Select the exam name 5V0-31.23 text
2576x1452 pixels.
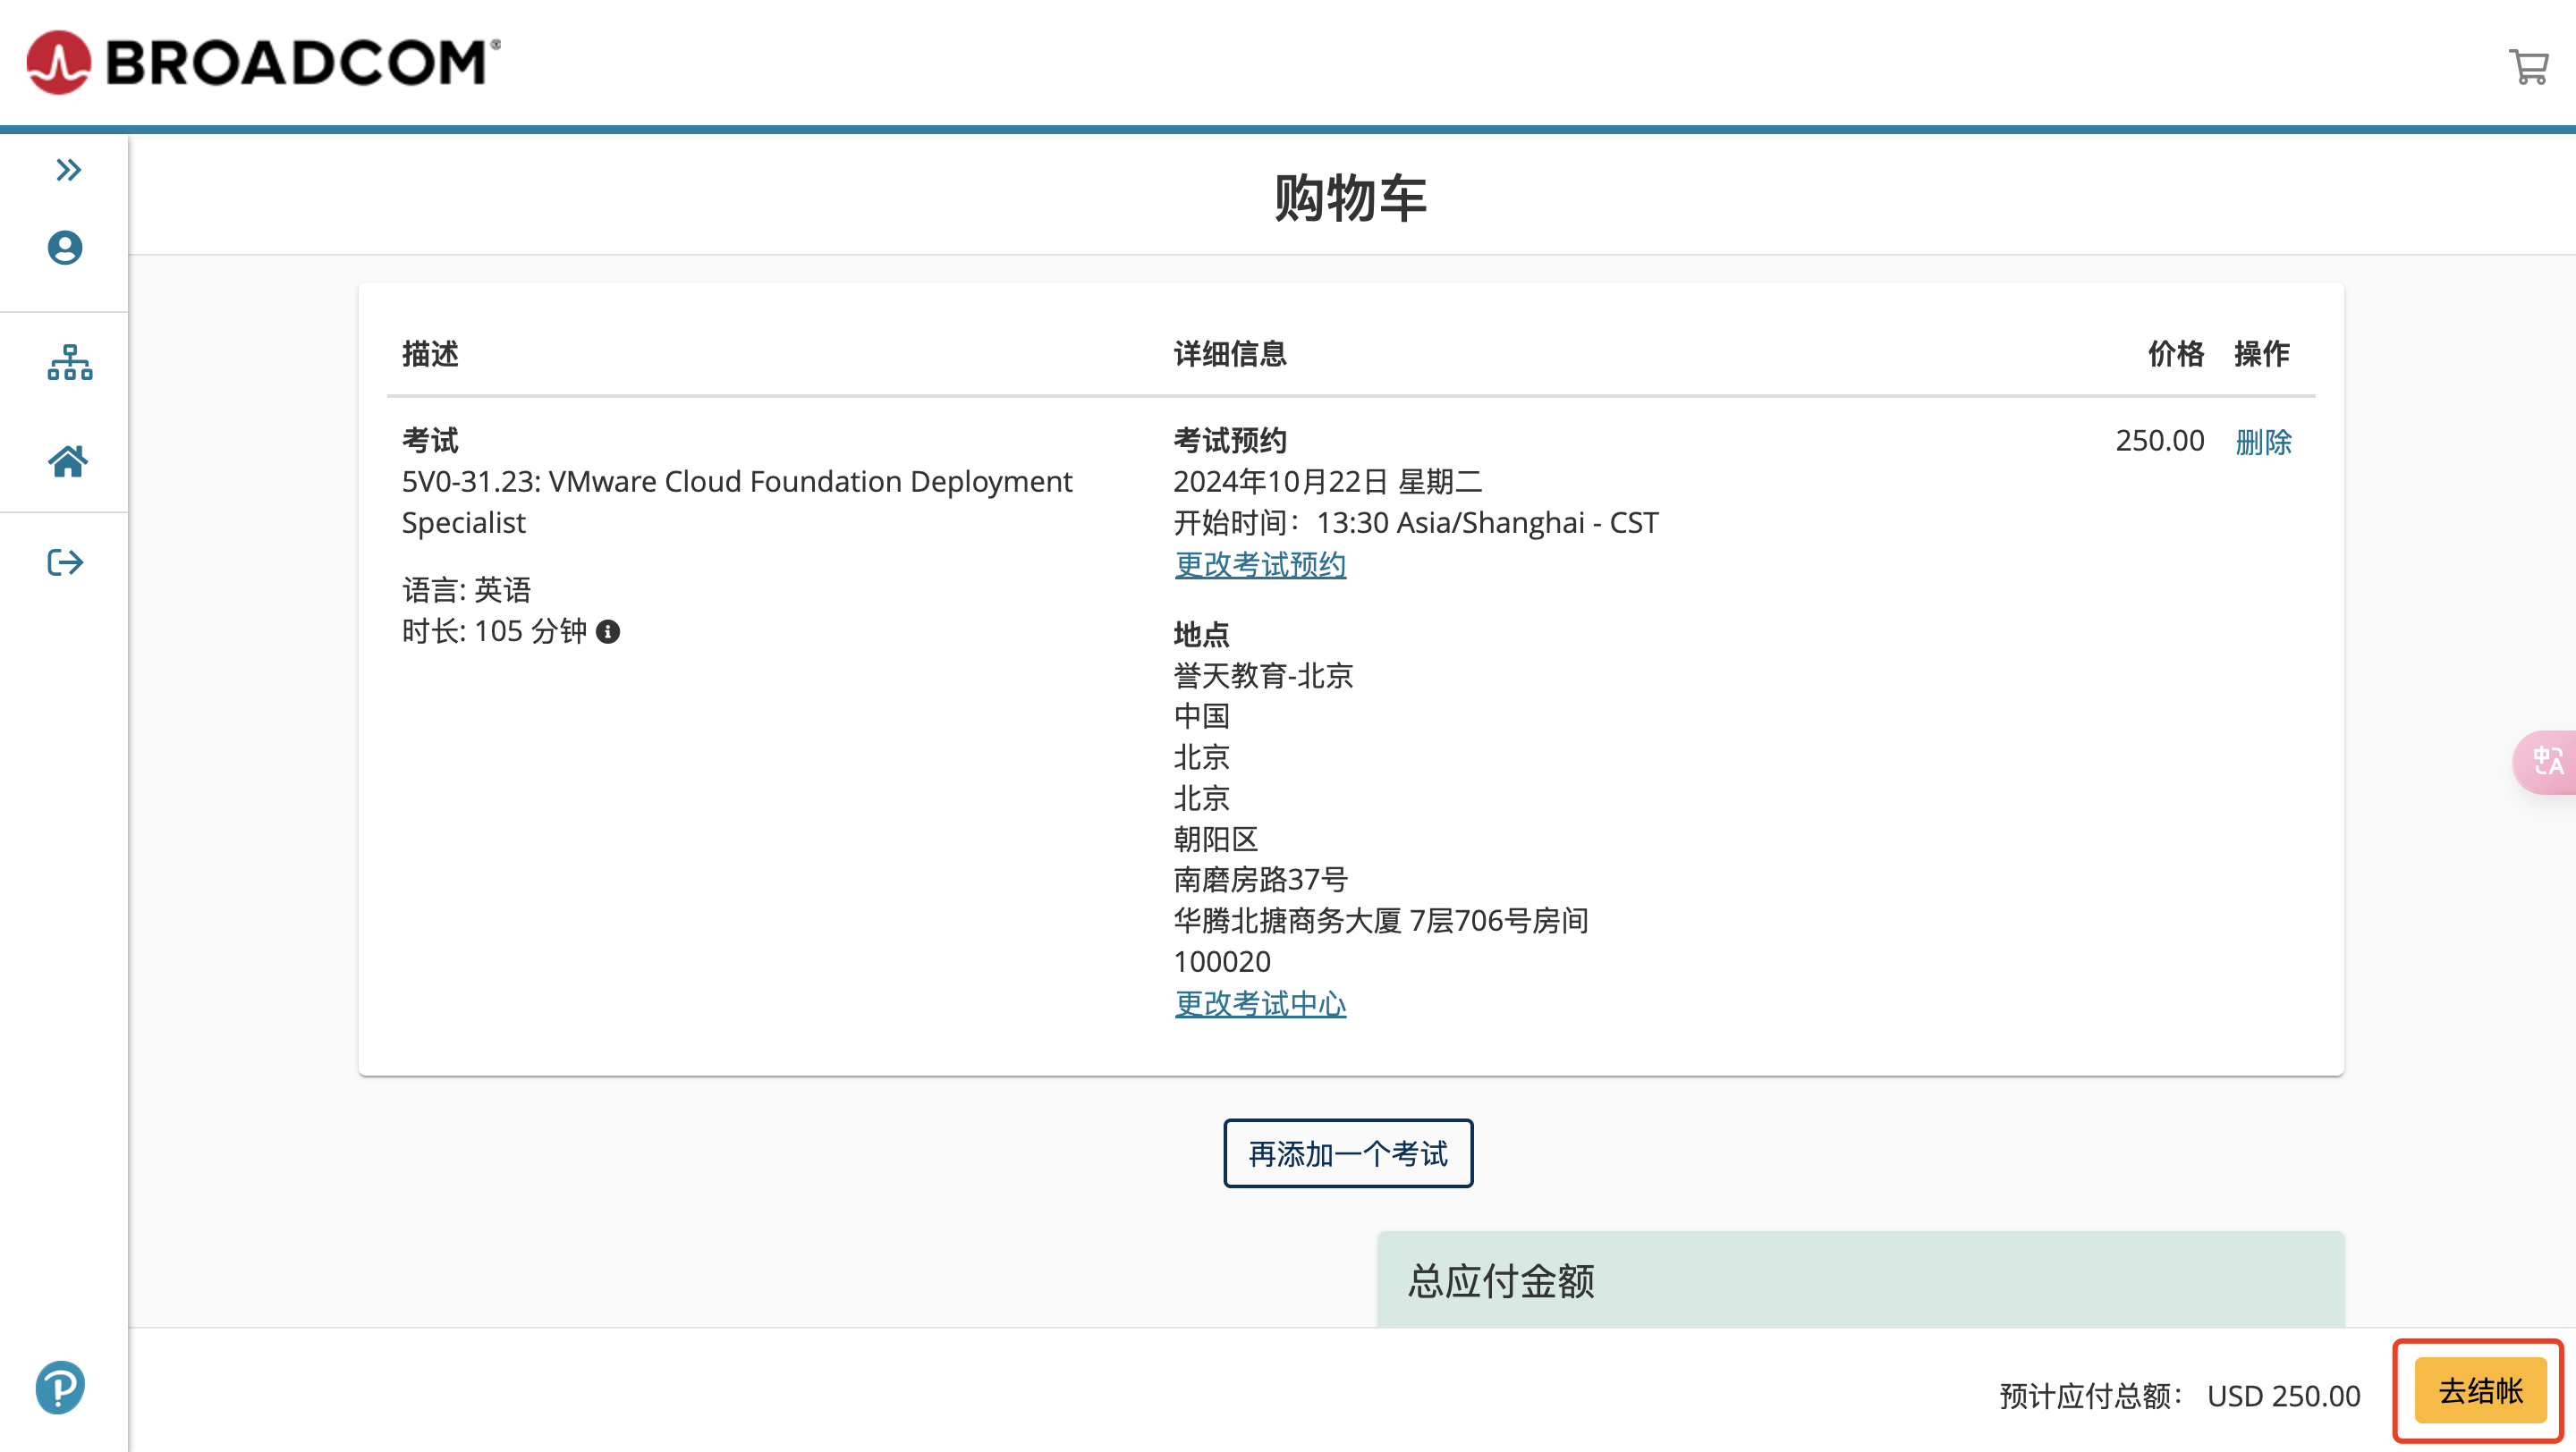click(x=737, y=502)
